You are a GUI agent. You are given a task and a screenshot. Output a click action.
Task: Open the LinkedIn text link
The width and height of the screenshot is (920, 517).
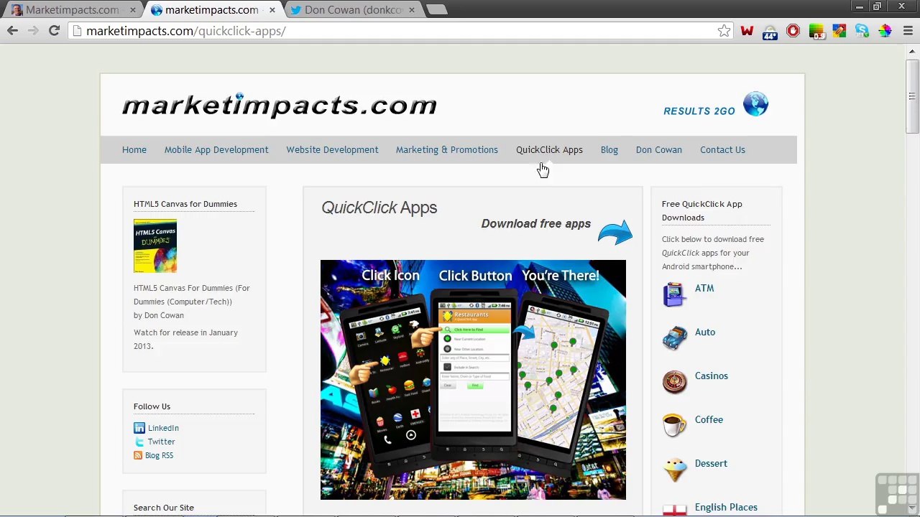163,428
